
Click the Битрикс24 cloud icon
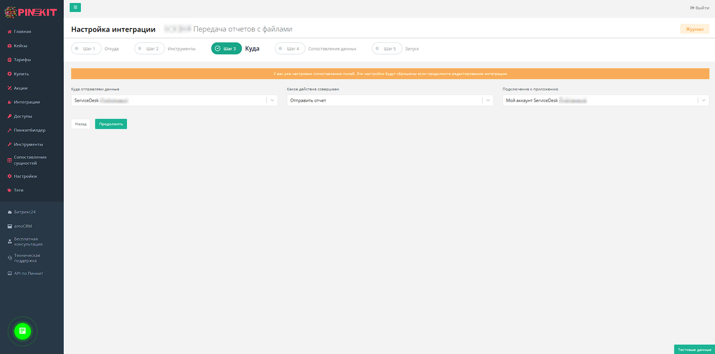pyautogui.click(x=9, y=212)
